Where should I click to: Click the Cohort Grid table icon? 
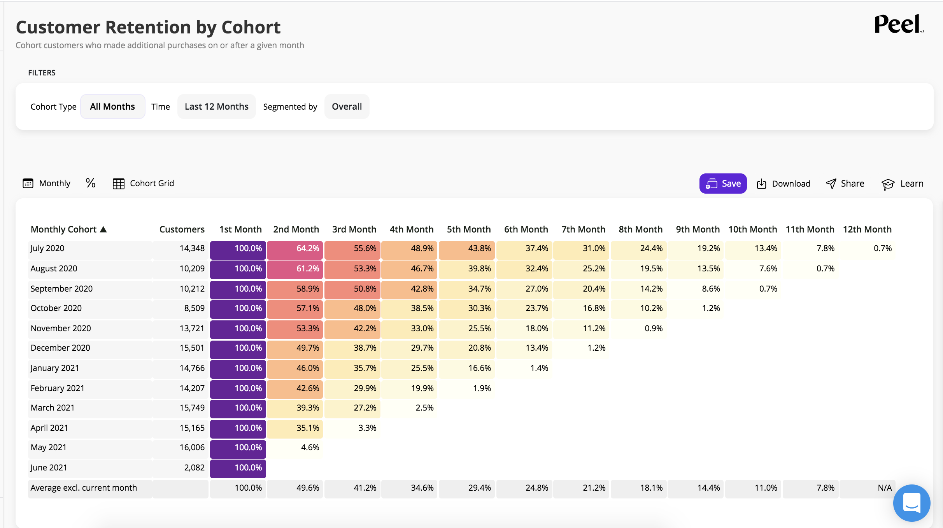[x=118, y=184]
